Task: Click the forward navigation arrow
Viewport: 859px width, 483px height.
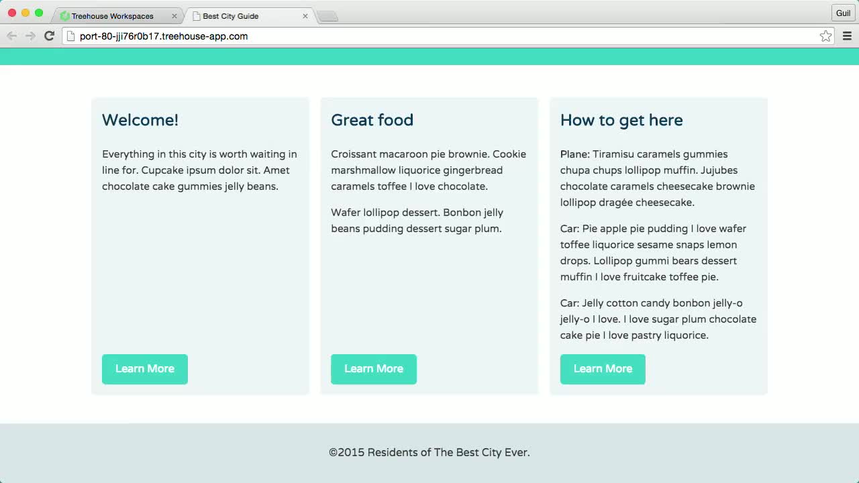Action: point(30,36)
